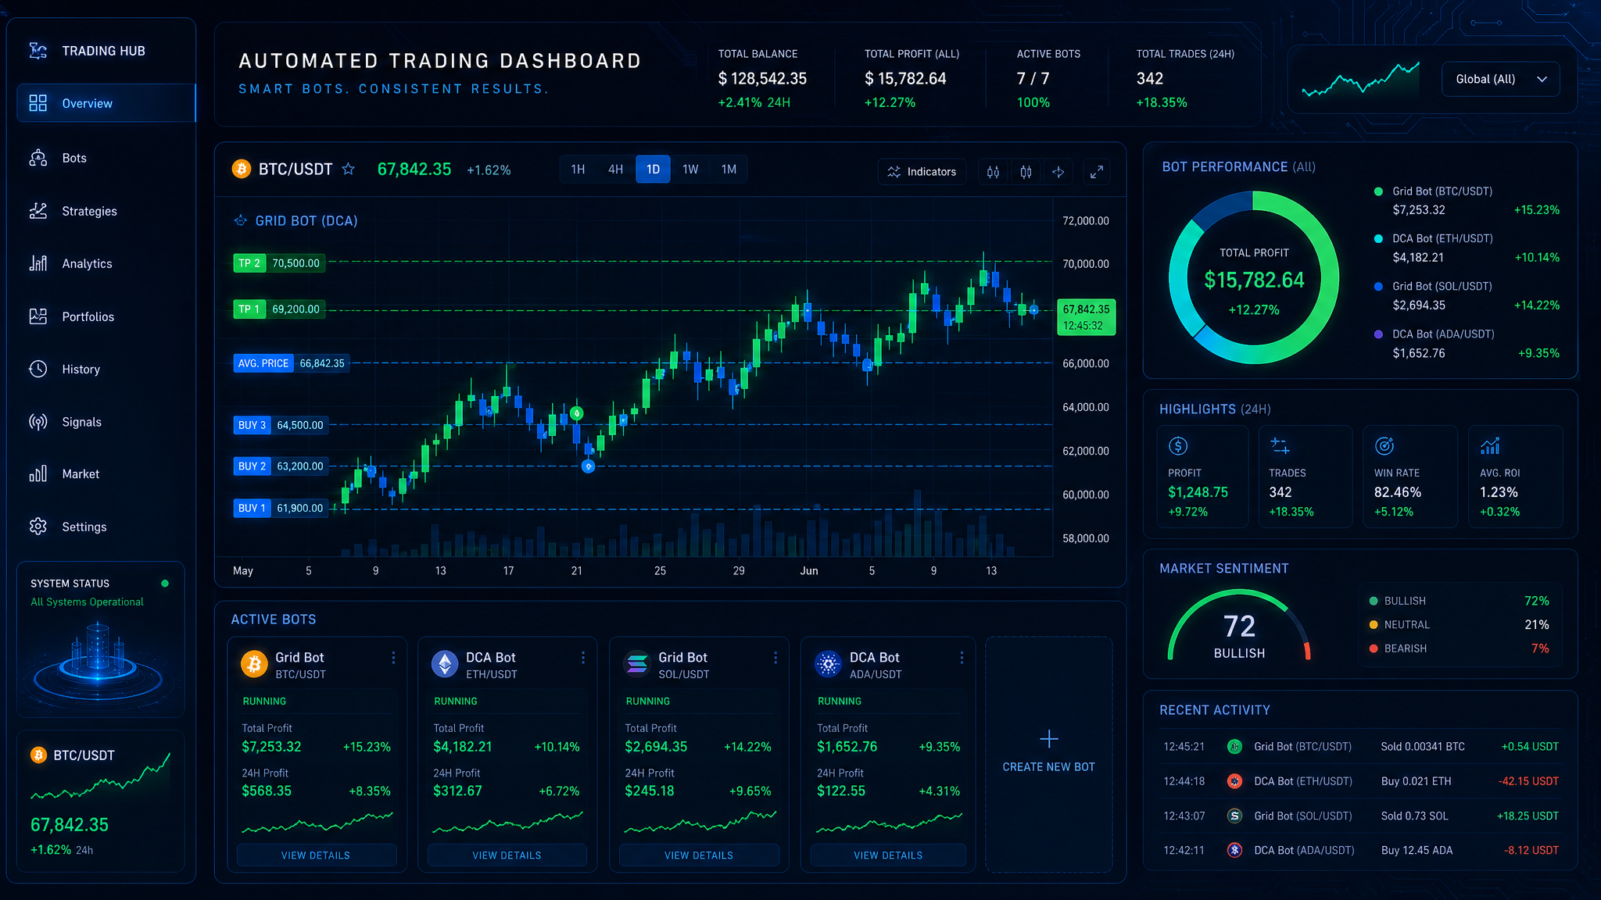
Task: View details for Grid Bot BTC/USDT
Action: coord(316,855)
